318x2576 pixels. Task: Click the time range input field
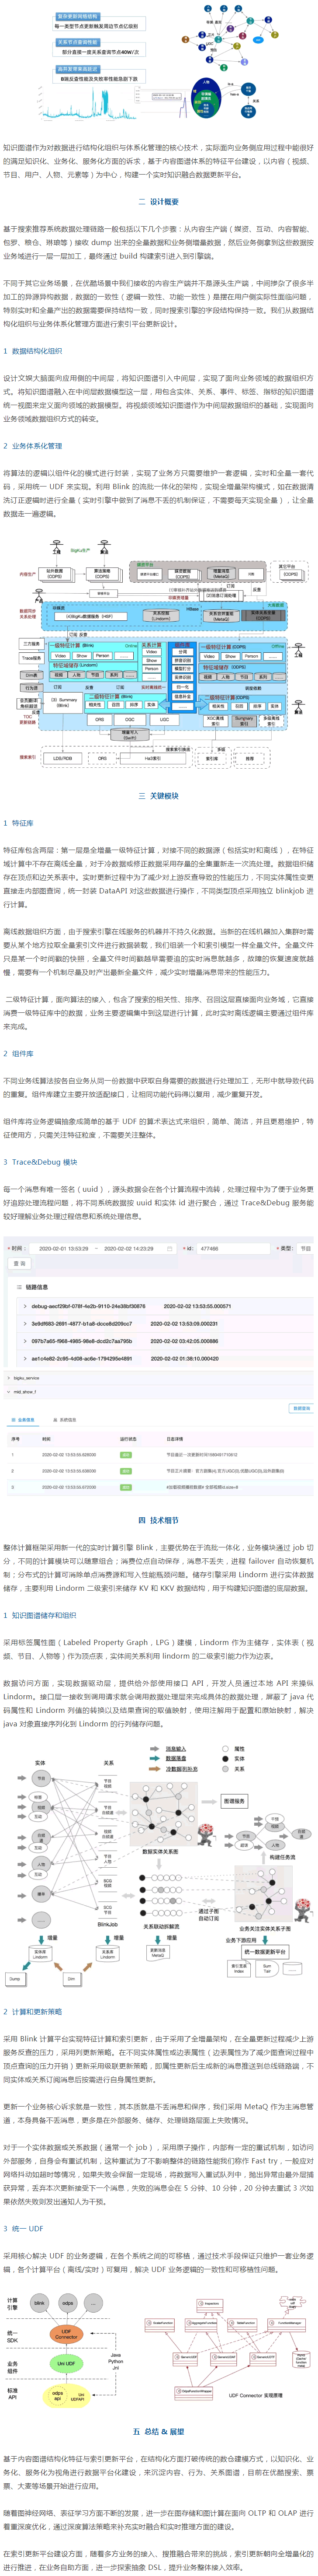point(96,1248)
